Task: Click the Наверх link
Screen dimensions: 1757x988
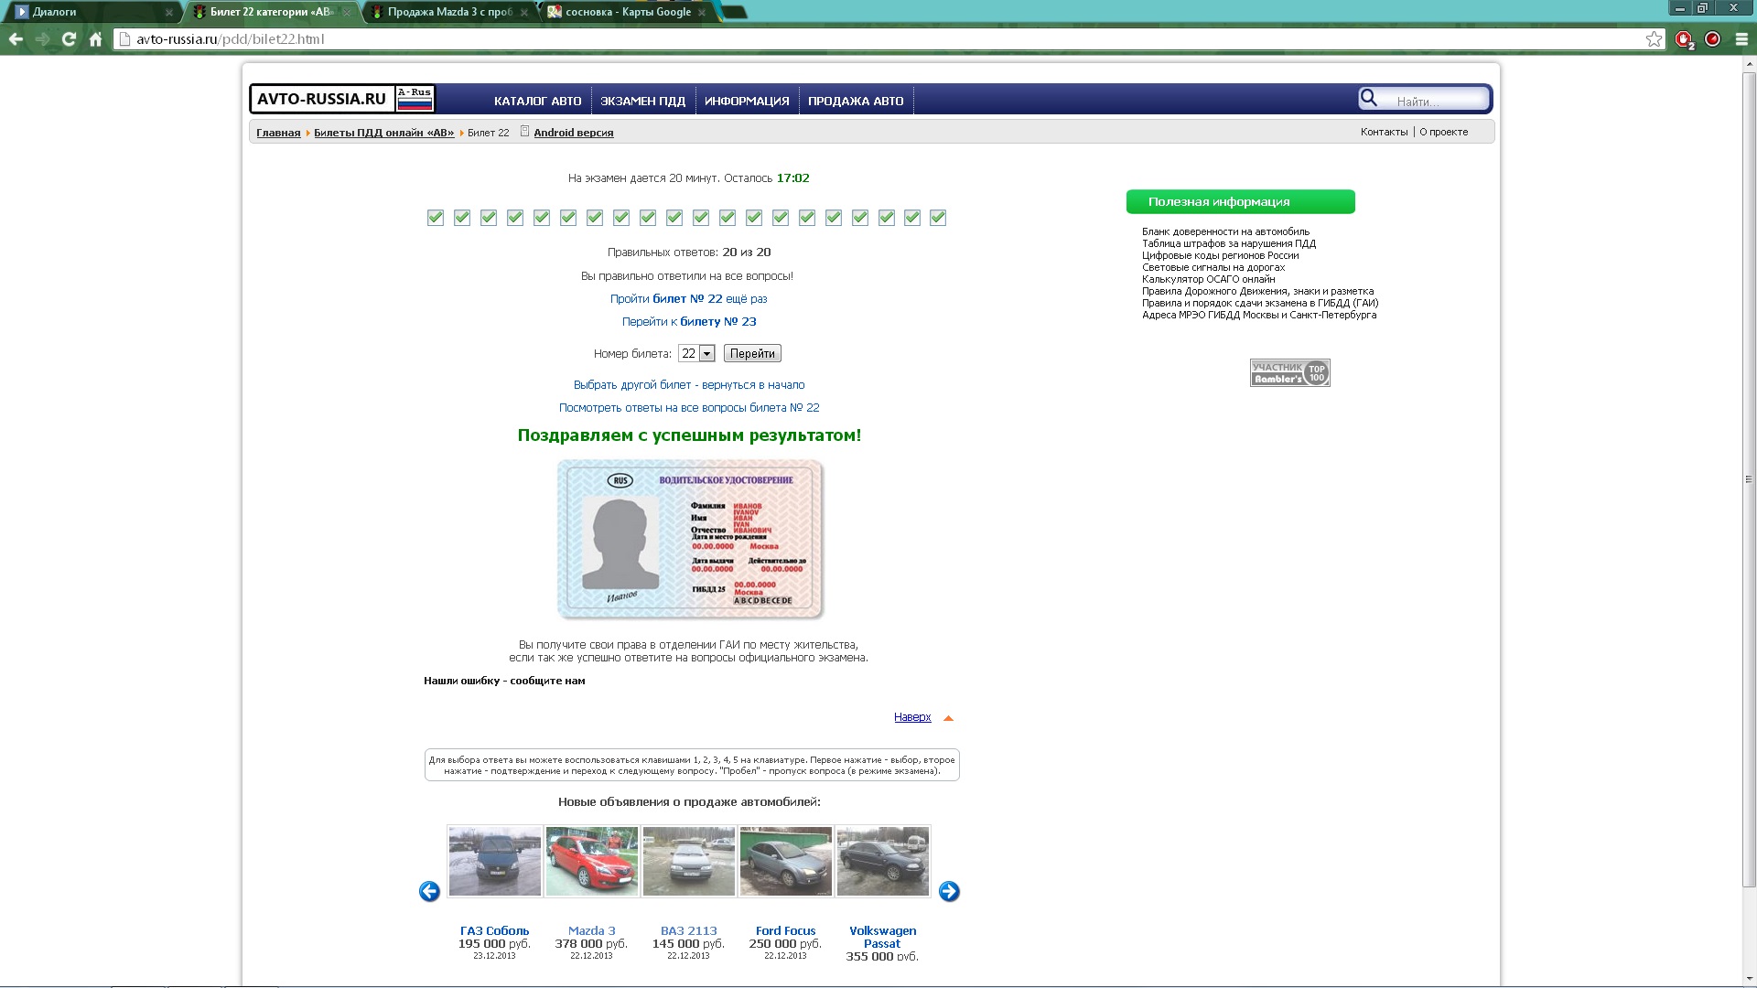Action: (x=911, y=717)
